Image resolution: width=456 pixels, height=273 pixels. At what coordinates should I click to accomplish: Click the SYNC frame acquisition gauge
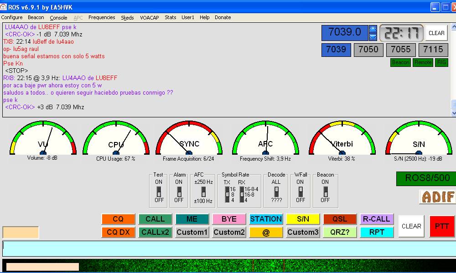click(x=189, y=139)
